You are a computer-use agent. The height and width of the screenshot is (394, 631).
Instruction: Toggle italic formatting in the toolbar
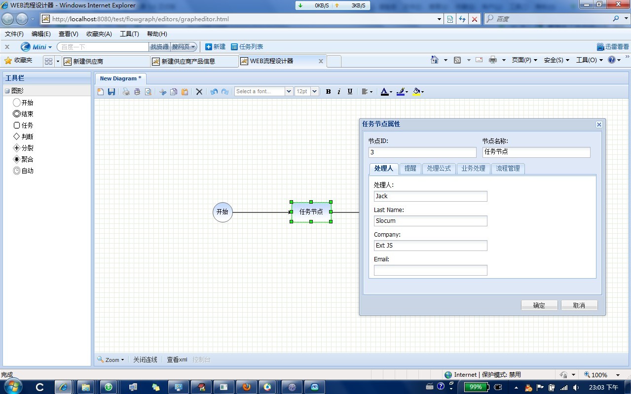click(338, 91)
